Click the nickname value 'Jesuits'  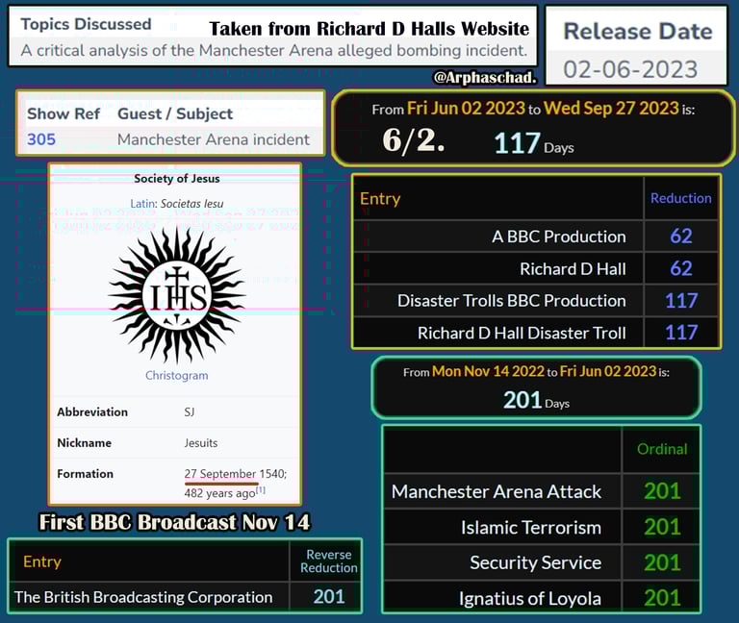201,443
